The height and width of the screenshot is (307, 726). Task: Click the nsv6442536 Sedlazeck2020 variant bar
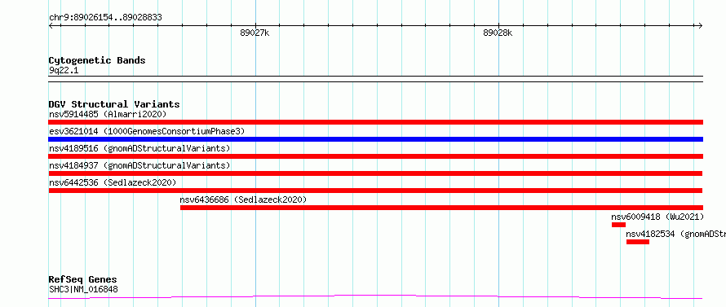coord(375,191)
